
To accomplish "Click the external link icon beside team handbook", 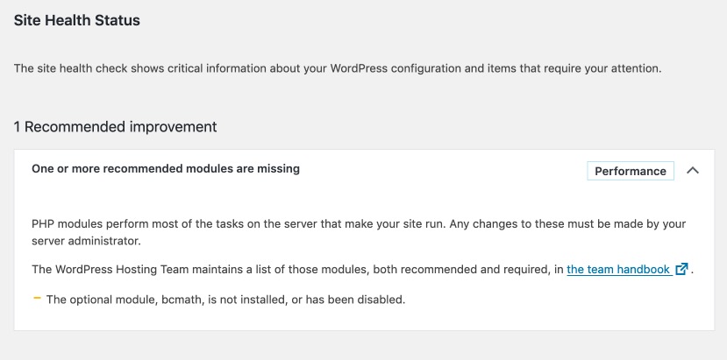I will [x=681, y=270].
